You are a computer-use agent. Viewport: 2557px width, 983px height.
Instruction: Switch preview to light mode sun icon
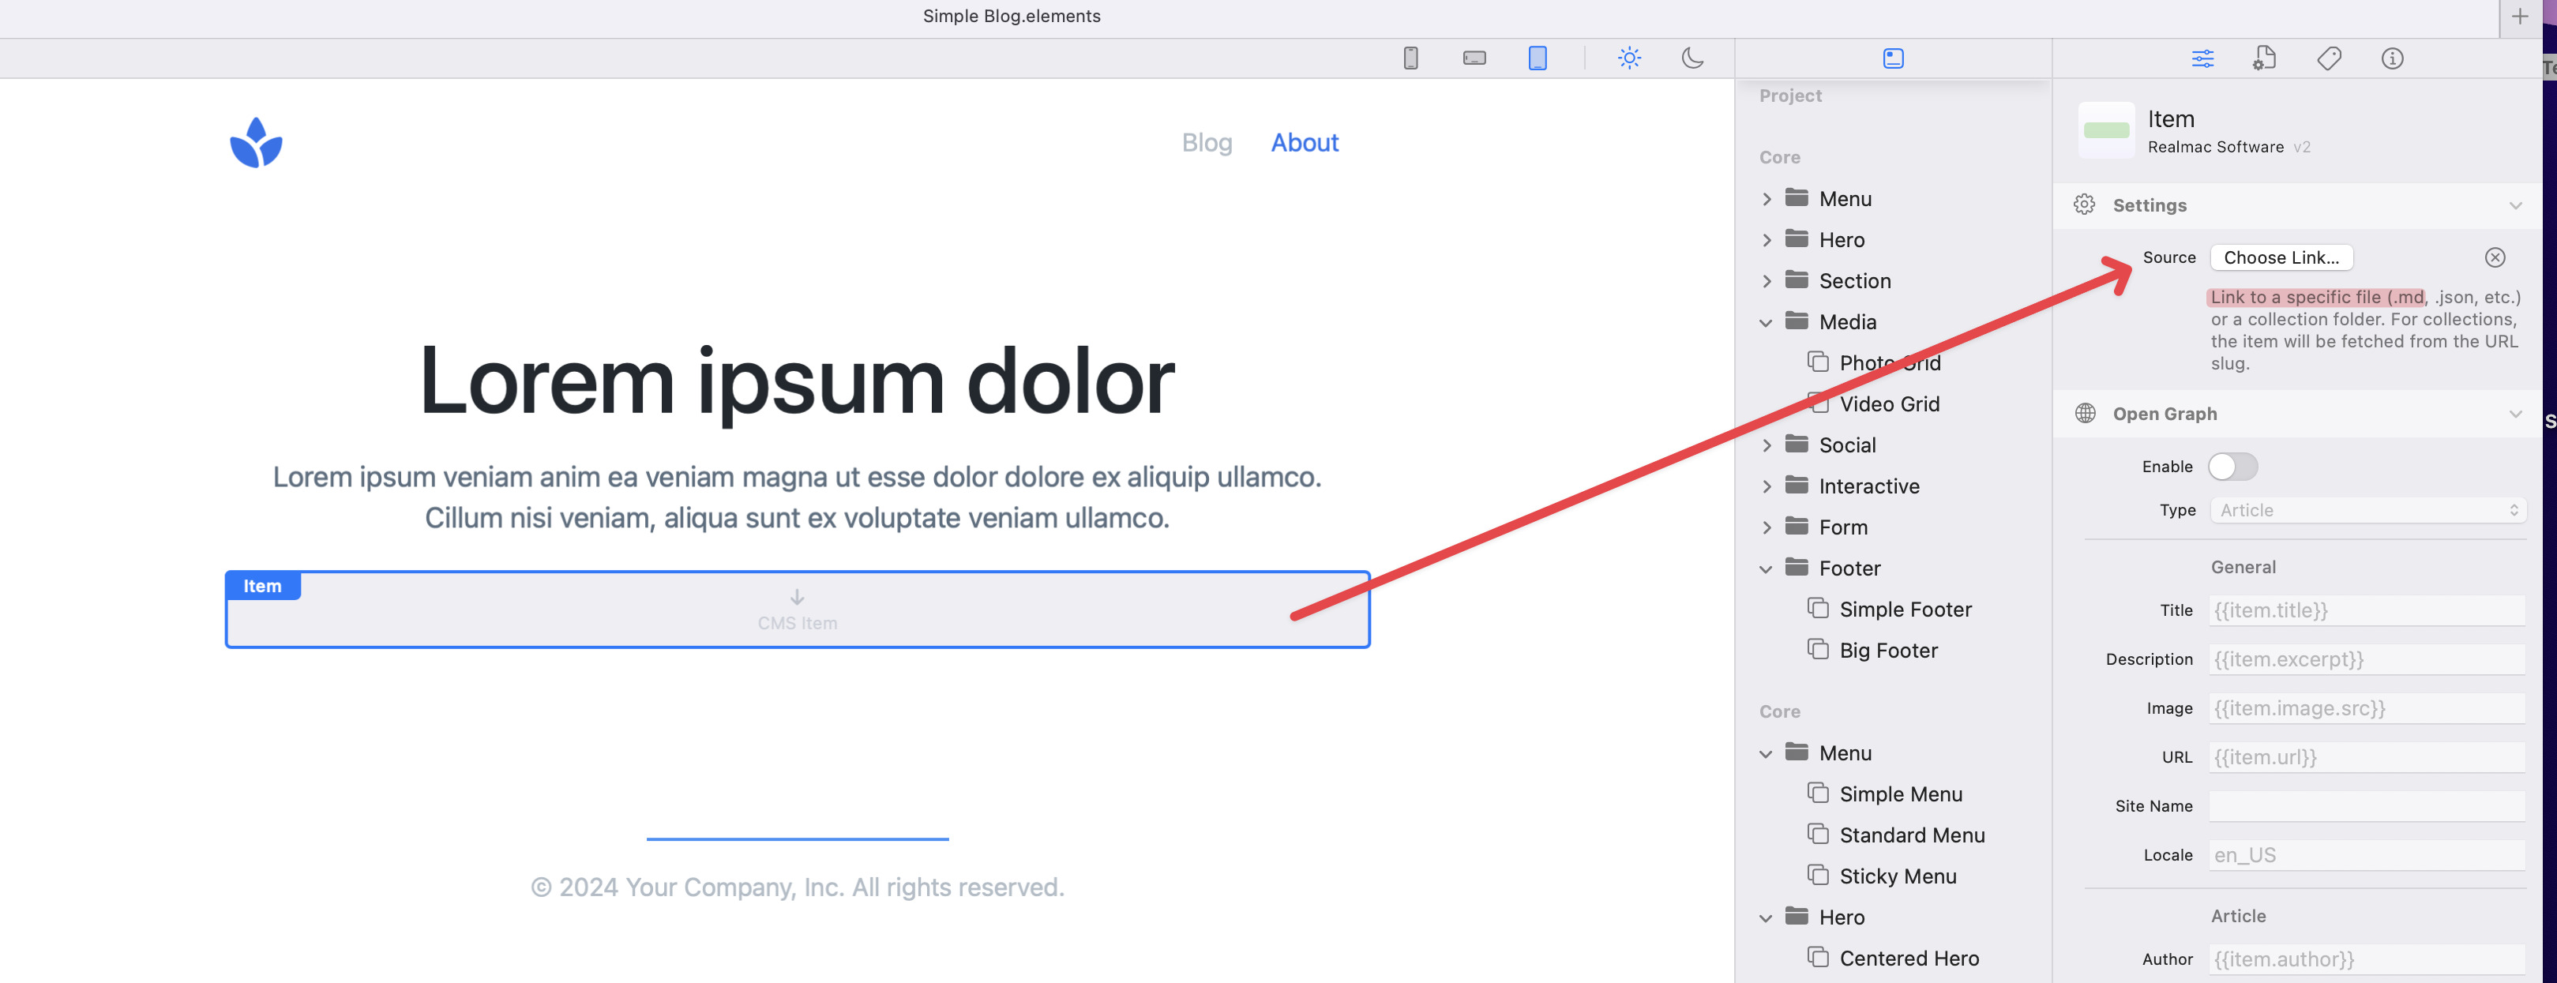1629,58
